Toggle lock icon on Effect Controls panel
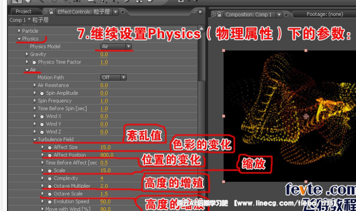356x211 pixels. tap(51, 11)
